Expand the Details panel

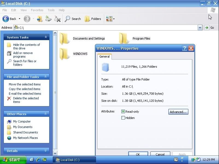(x=46, y=151)
